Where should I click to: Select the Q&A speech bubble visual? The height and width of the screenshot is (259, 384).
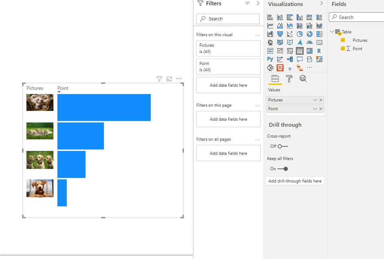299,59
